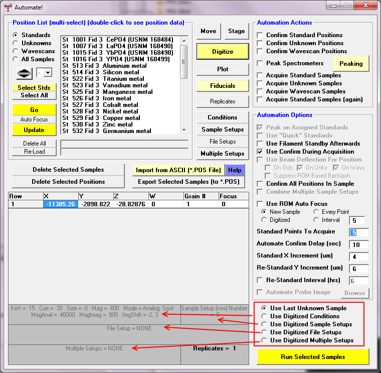Viewport: 381px width, 373px height.
Task: Toggle Use Confirm During Acquisition
Action: (x=260, y=152)
